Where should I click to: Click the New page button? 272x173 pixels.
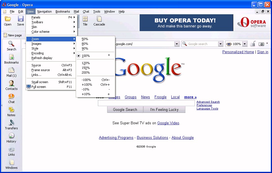pos(13,35)
